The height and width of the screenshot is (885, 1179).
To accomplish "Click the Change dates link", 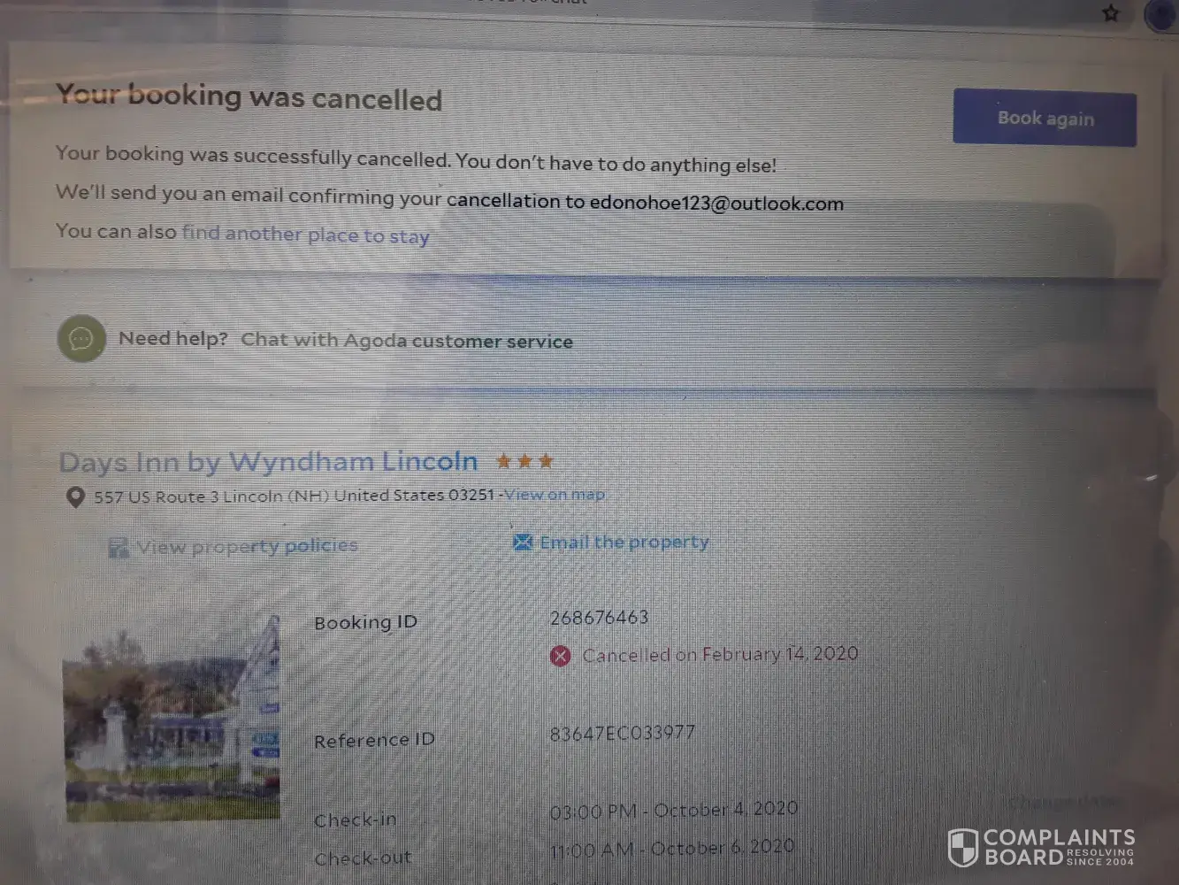I will point(1065,803).
